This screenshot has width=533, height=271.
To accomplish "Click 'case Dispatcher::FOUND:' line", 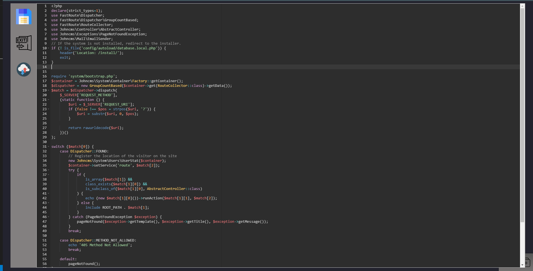I will (x=84, y=151).
